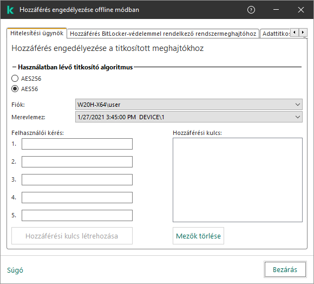The height and width of the screenshot is (284, 314).
Task: Click Mezők törlése button
Action: pos(198,236)
